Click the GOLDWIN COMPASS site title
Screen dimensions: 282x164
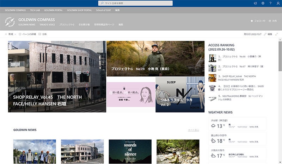tap(37, 20)
